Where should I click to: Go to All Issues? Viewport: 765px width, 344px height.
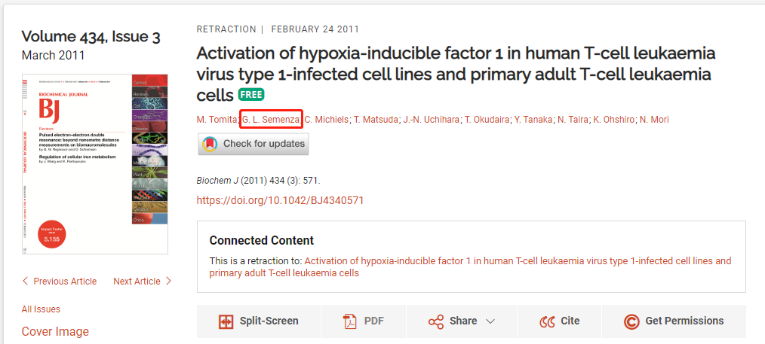pyautogui.click(x=41, y=309)
